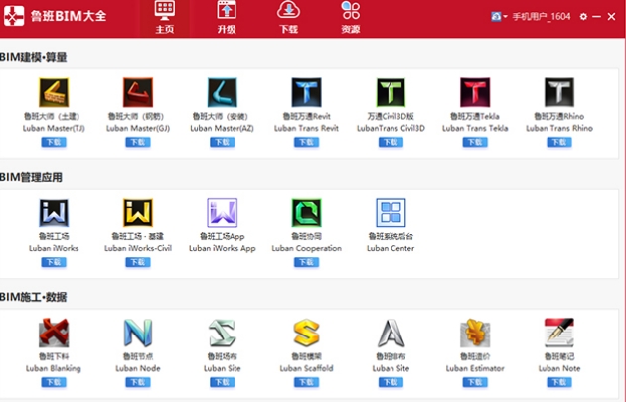
Task: Click the 手机用户_1604 username
Action: pos(541,16)
